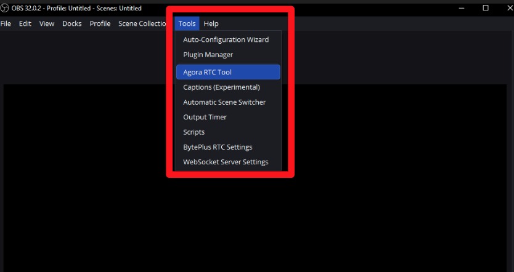Open the Scripts dialog
This screenshot has height=272, width=514.
pos(228,132)
